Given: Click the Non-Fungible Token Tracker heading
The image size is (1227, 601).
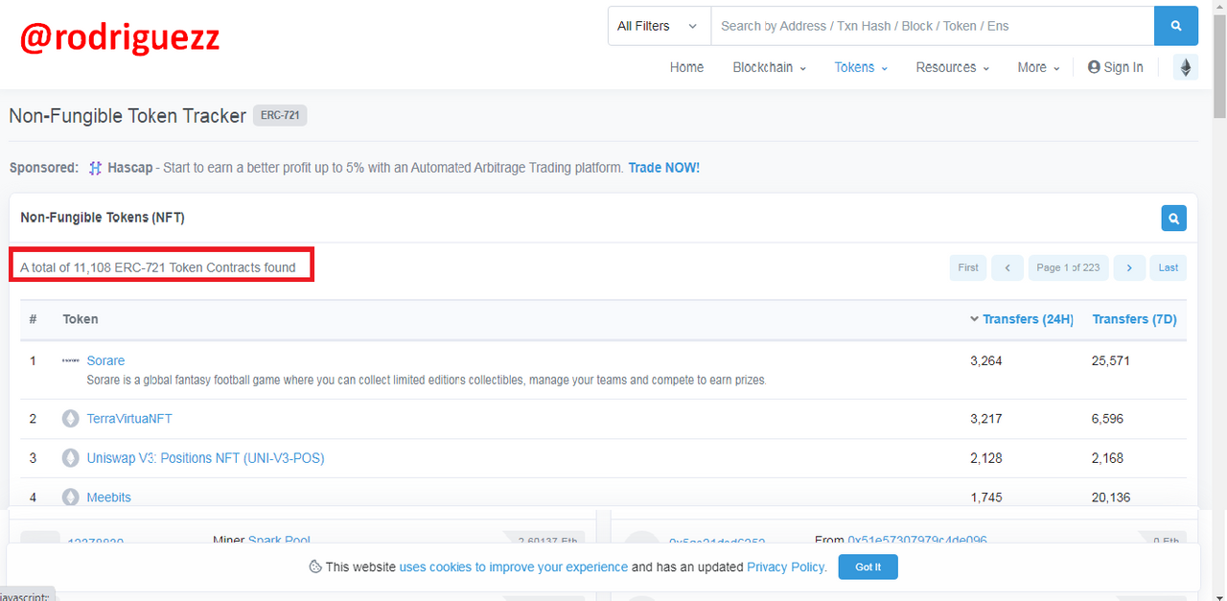Looking at the screenshot, I should tap(127, 116).
